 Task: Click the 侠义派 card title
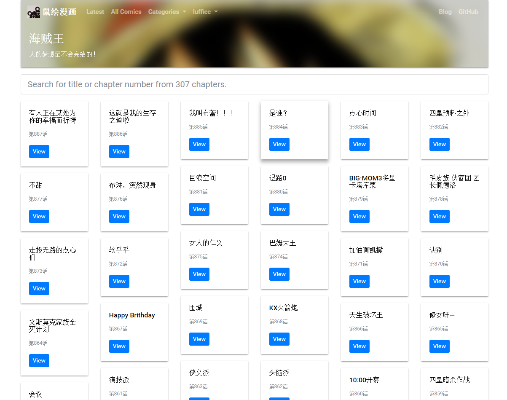coord(199,373)
